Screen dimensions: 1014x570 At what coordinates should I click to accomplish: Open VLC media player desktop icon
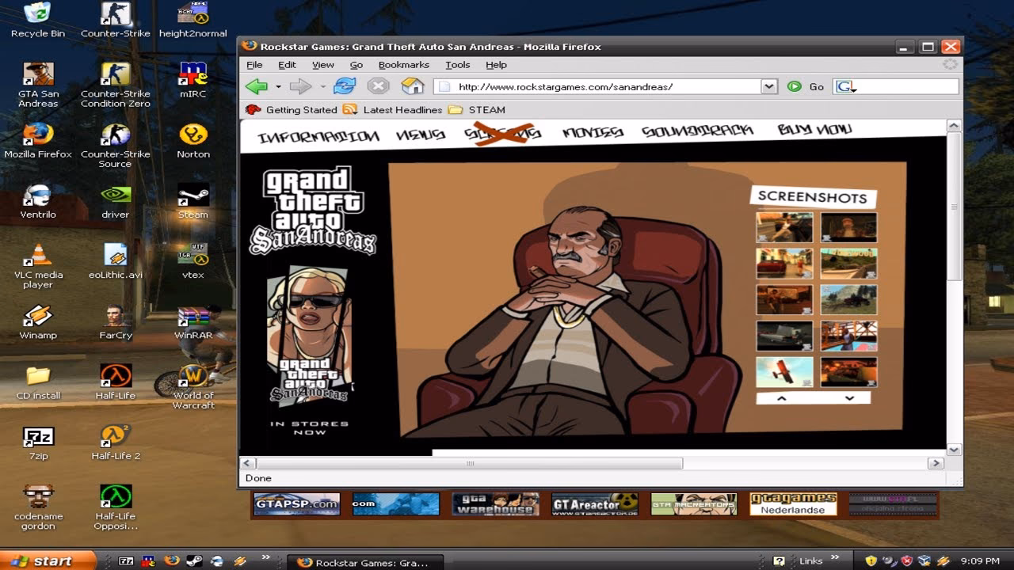pyautogui.click(x=38, y=266)
